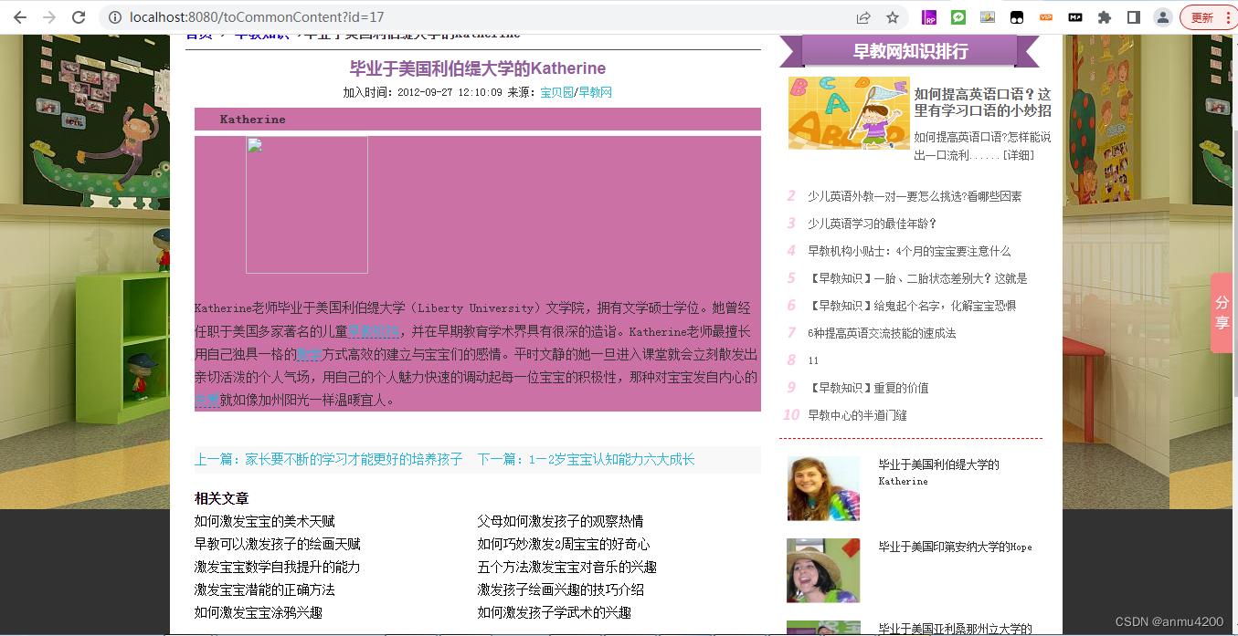
Task: View site information icon in address bar
Action: click(x=113, y=17)
